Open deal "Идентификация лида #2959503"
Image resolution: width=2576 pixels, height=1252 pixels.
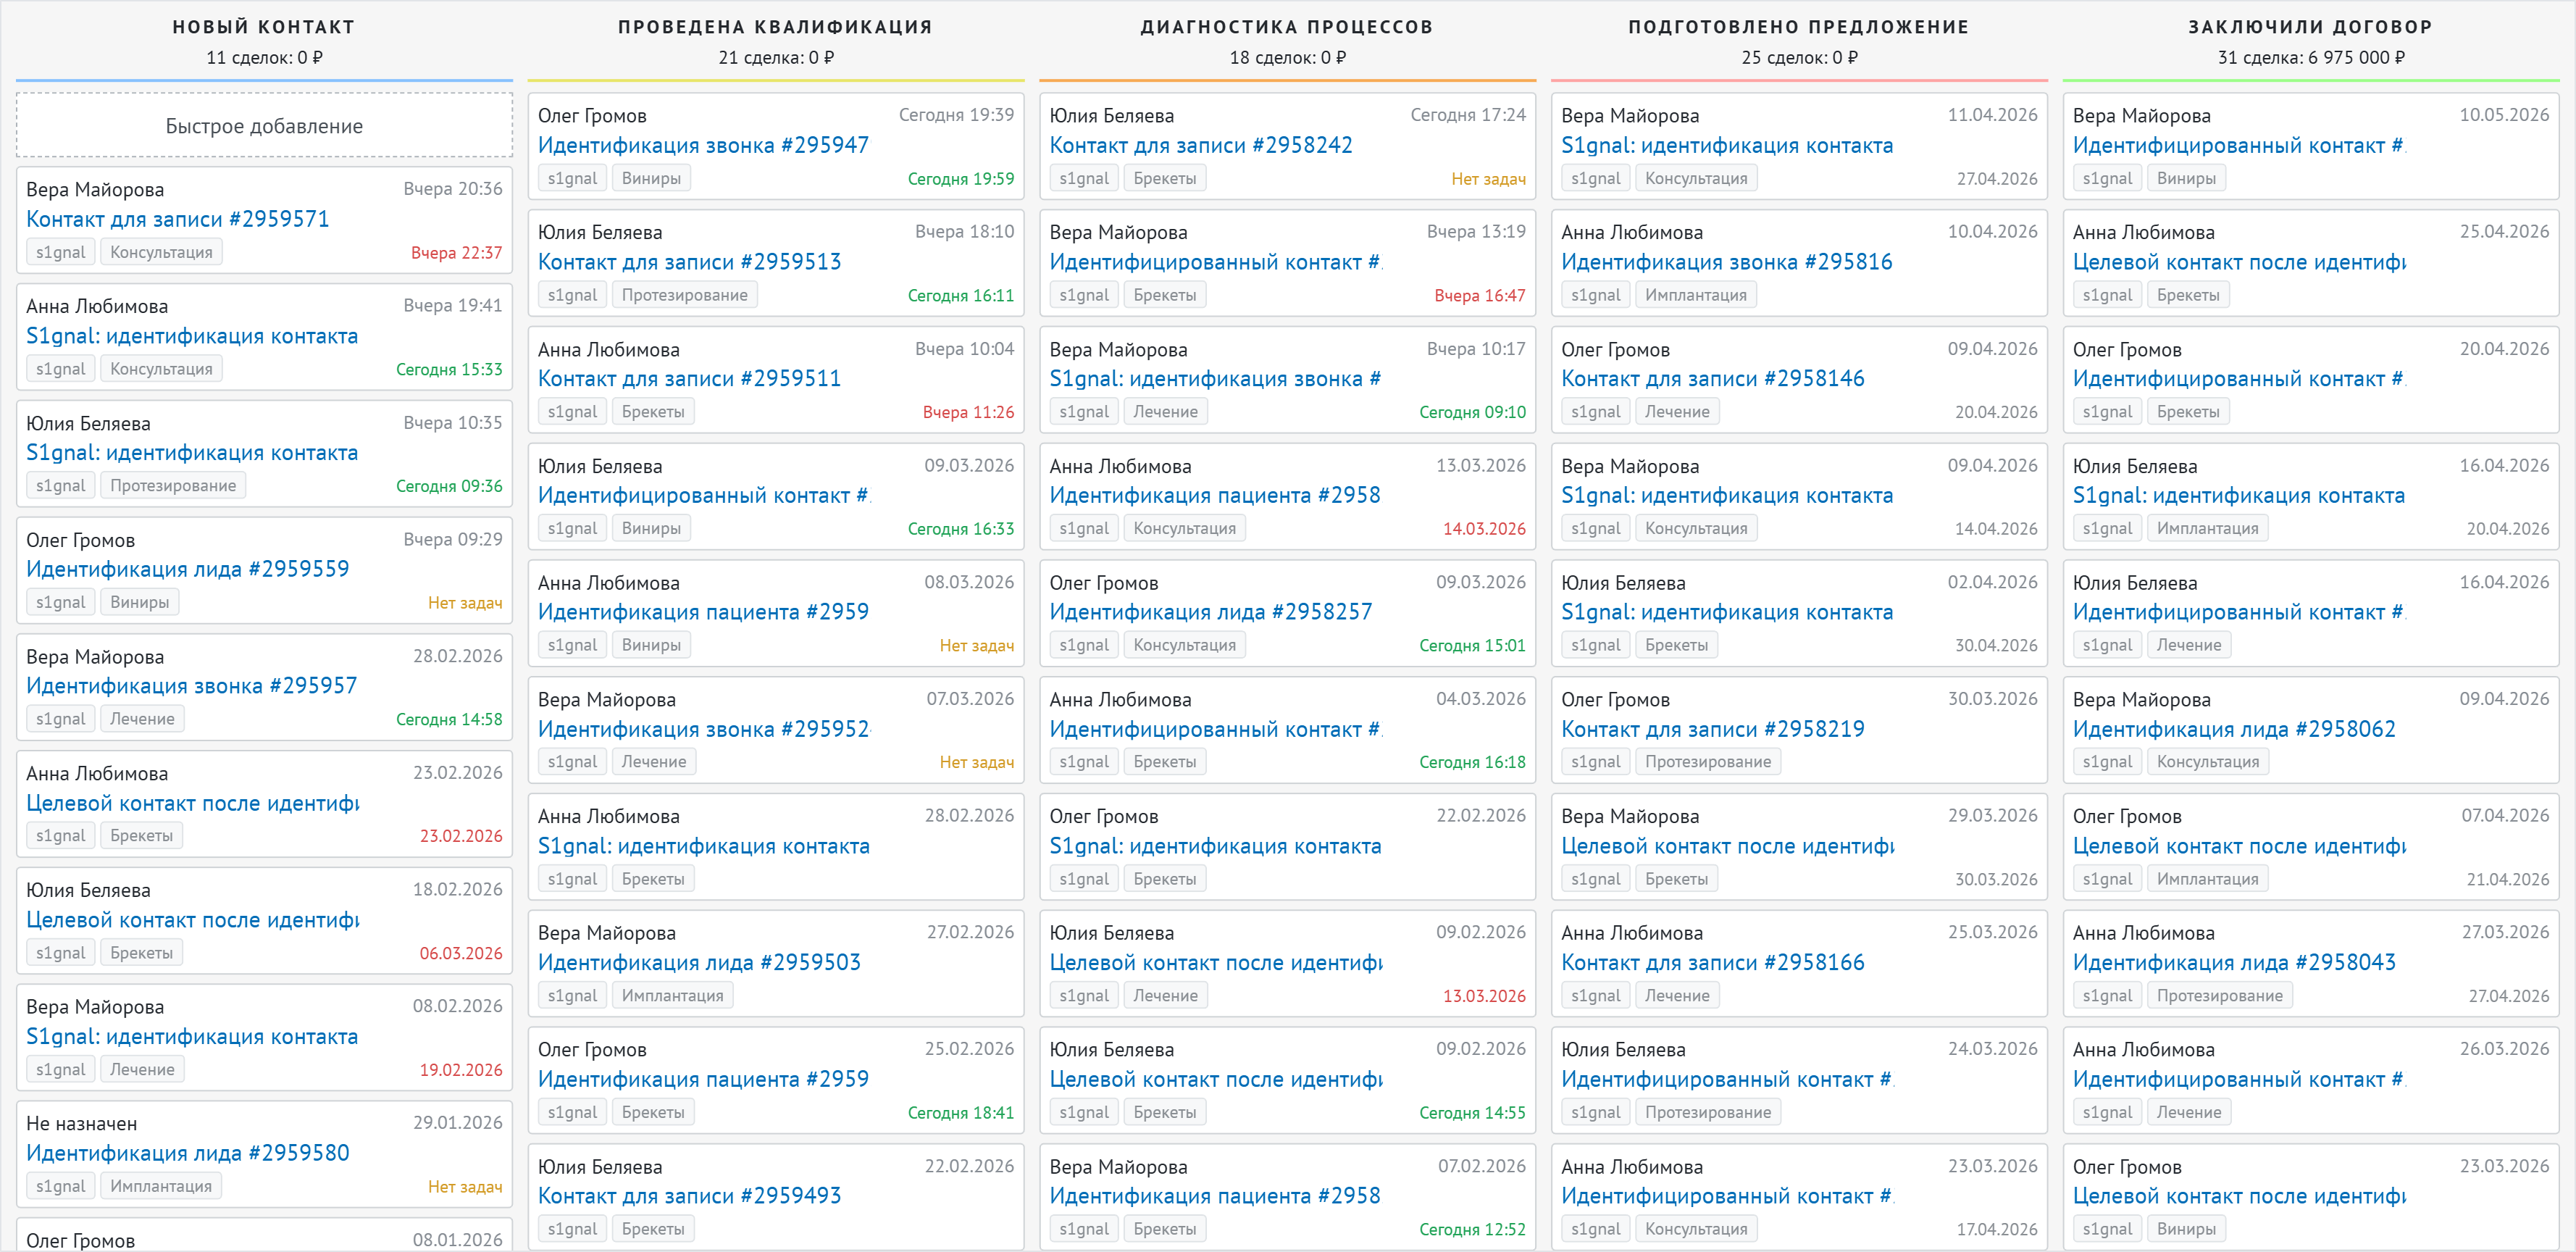click(x=700, y=963)
